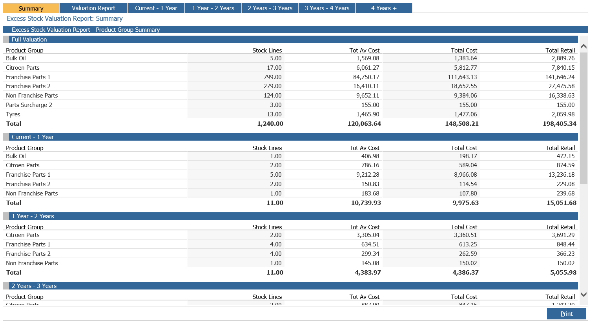Click Bulk Oil in Full Valuation section
The width and height of the screenshot is (589, 322).
16,58
